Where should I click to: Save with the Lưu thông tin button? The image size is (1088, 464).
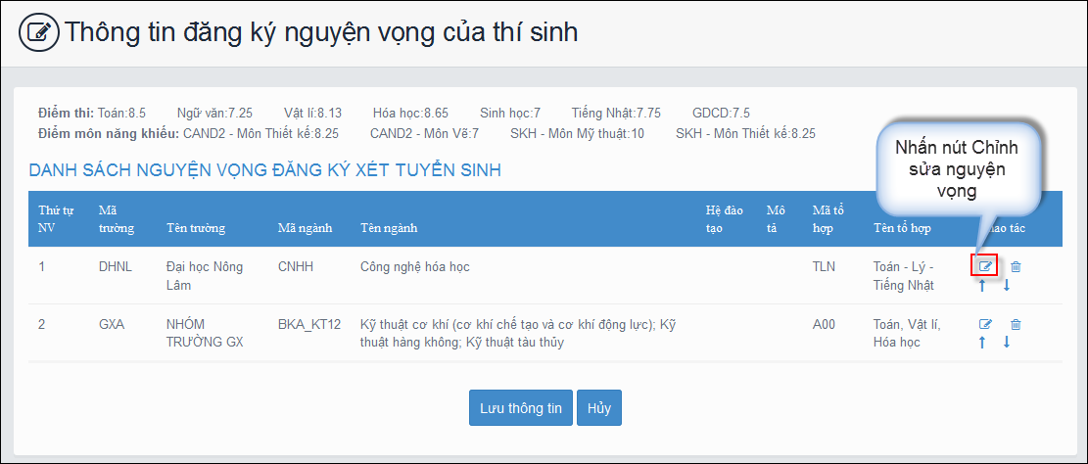(x=520, y=408)
